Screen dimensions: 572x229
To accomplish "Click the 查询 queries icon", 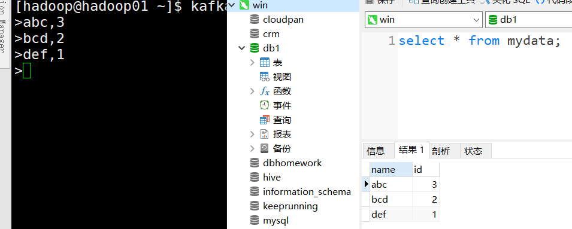I will tap(265, 120).
